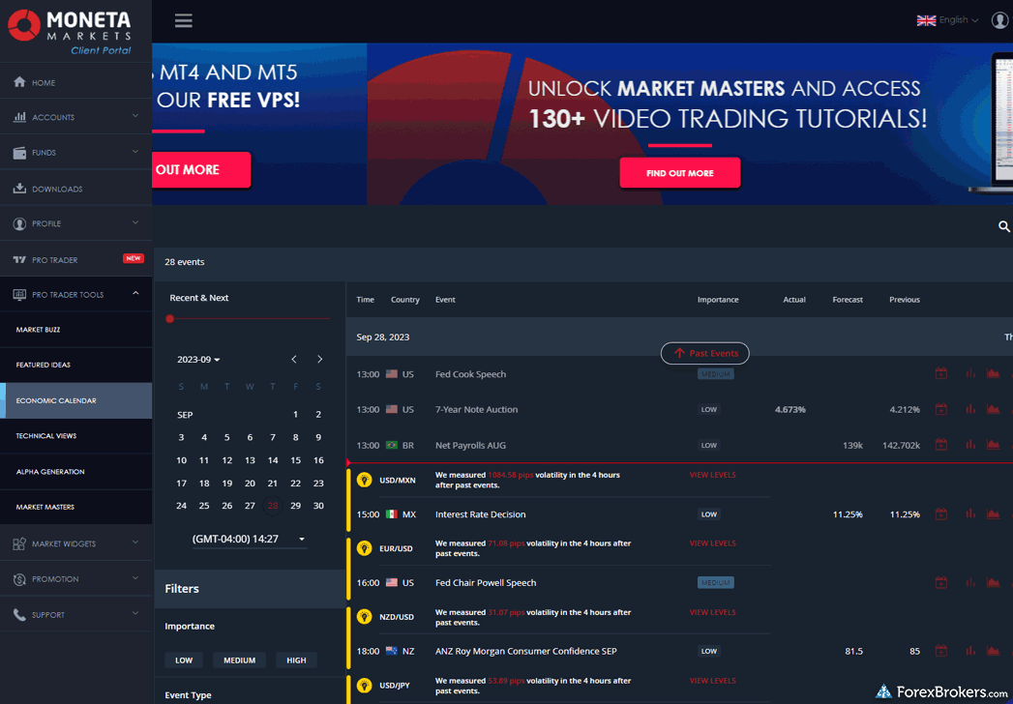
Task: Select September 29 in the calendar
Action: pyautogui.click(x=295, y=506)
